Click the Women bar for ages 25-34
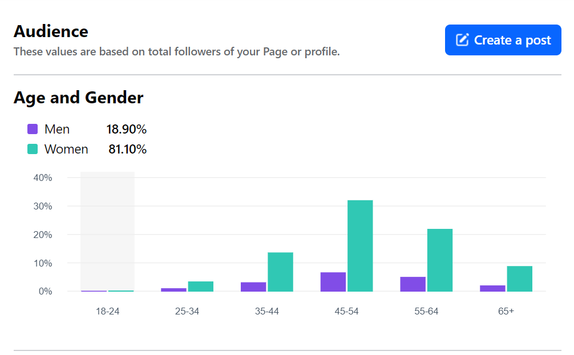This screenshot has width=574, height=355. (201, 287)
